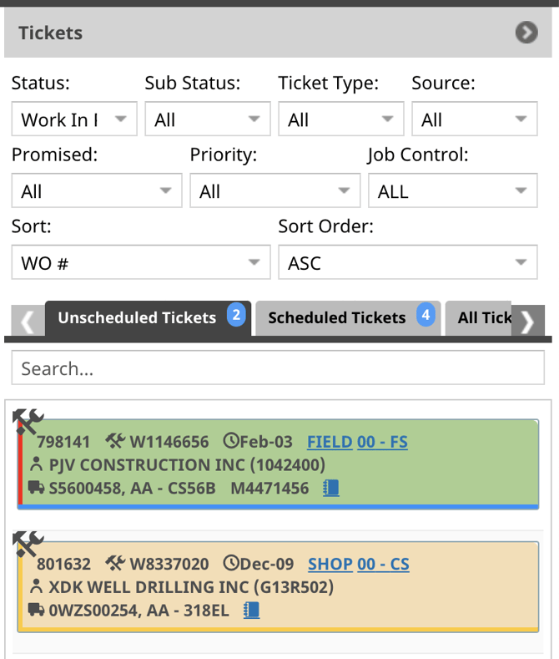
Task: Open the Sort WO # dropdown
Action: (141, 262)
